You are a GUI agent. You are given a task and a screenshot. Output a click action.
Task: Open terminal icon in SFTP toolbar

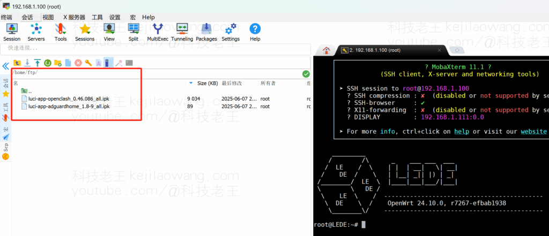coord(129,63)
